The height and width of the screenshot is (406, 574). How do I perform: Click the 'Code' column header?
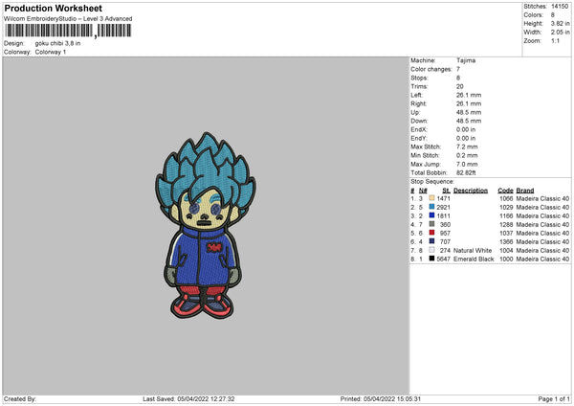505,191
